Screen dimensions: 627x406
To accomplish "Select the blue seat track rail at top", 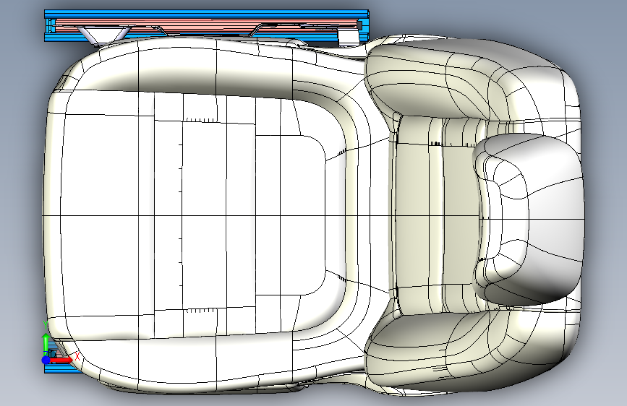I will (206, 14).
